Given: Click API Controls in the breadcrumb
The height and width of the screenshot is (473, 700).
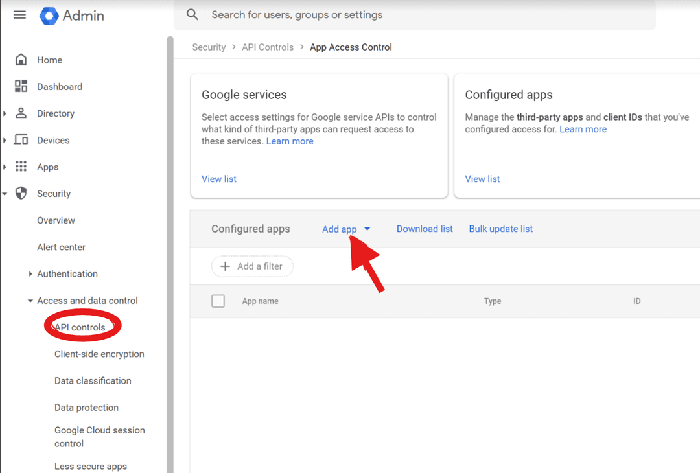Looking at the screenshot, I should (268, 47).
